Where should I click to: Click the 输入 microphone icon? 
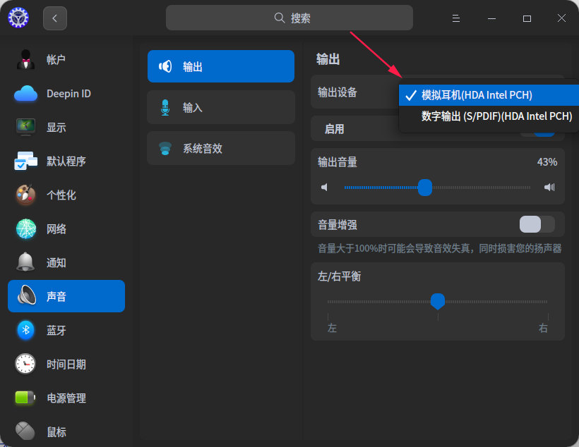coord(165,108)
